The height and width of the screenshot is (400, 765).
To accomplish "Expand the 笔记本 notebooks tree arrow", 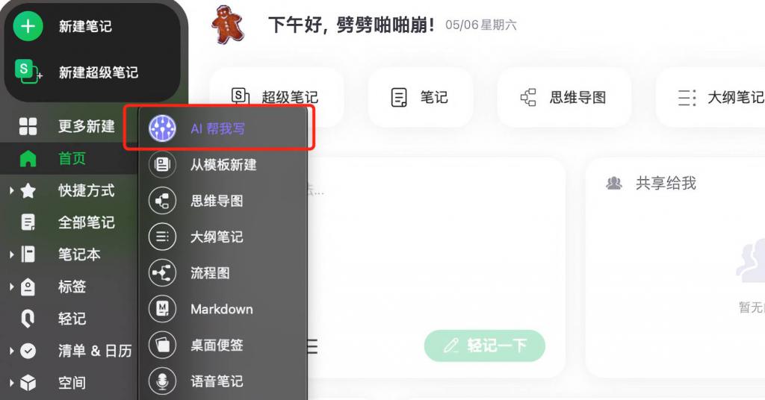I will pos(11,254).
